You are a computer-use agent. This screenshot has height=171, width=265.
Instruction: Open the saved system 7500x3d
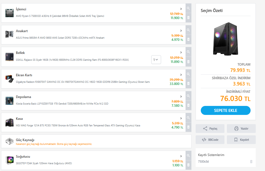(203, 161)
